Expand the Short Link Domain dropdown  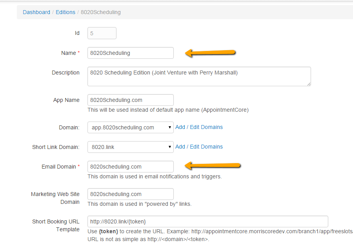tap(130, 147)
